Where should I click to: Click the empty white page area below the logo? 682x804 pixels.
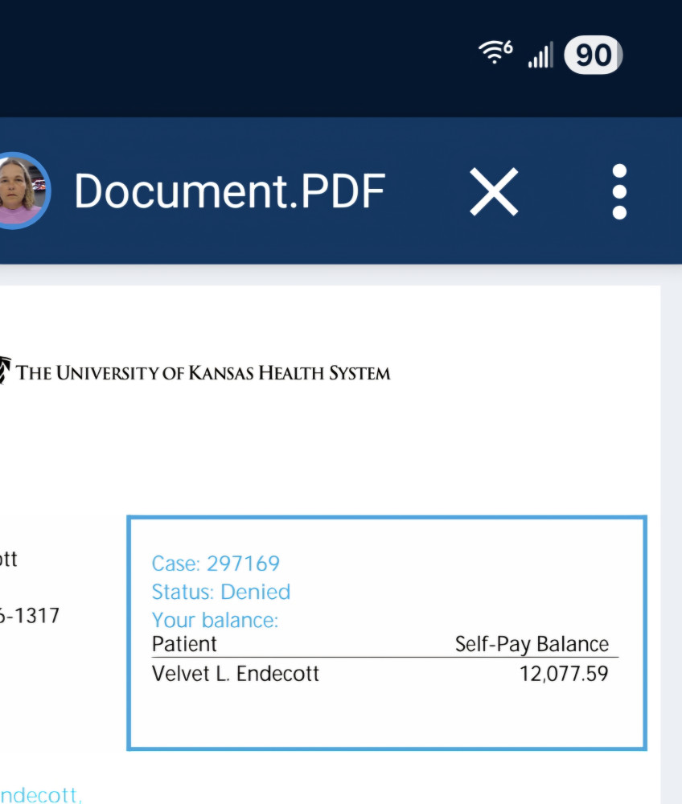pyautogui.click(x=241, y=450)
